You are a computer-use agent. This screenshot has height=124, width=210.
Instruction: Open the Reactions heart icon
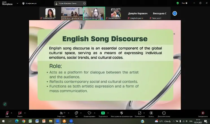(89, 113)
